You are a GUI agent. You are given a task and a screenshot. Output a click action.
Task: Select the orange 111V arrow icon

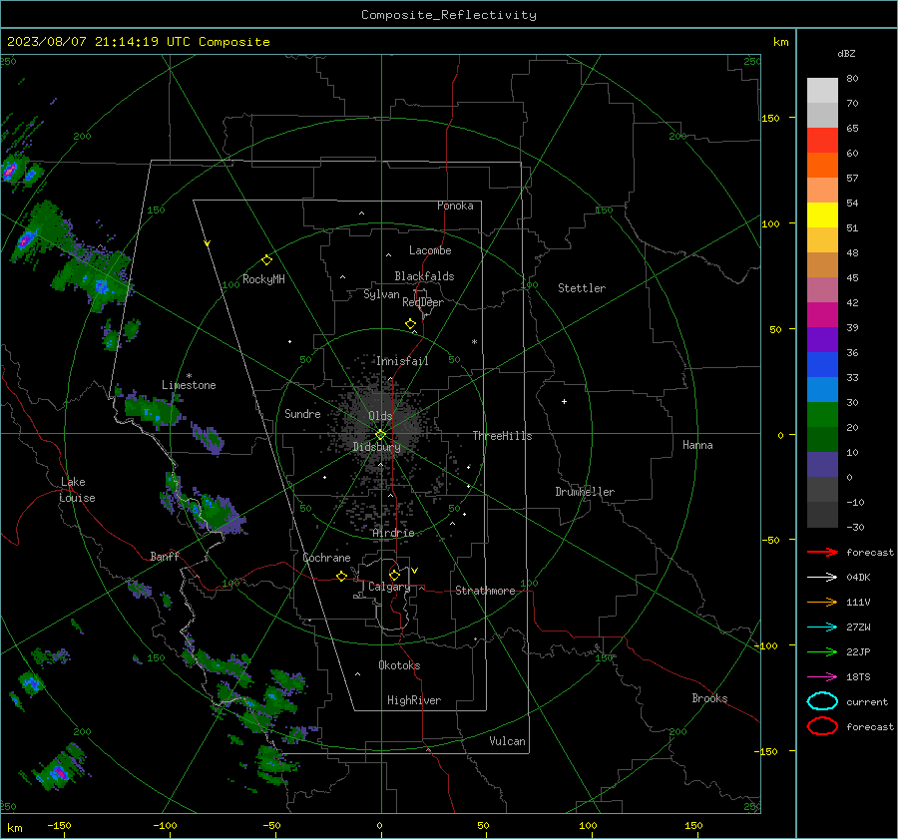(x=822, y=602)
